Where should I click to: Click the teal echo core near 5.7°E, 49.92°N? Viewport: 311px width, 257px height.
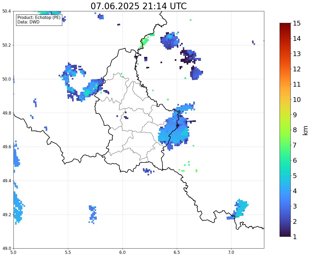point(87,92)
